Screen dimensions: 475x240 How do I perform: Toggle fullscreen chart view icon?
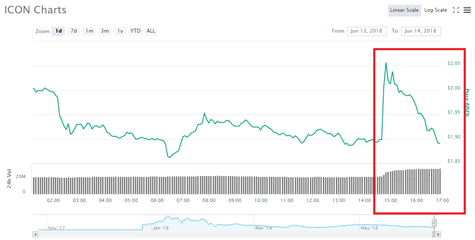[x=456, y=10]
